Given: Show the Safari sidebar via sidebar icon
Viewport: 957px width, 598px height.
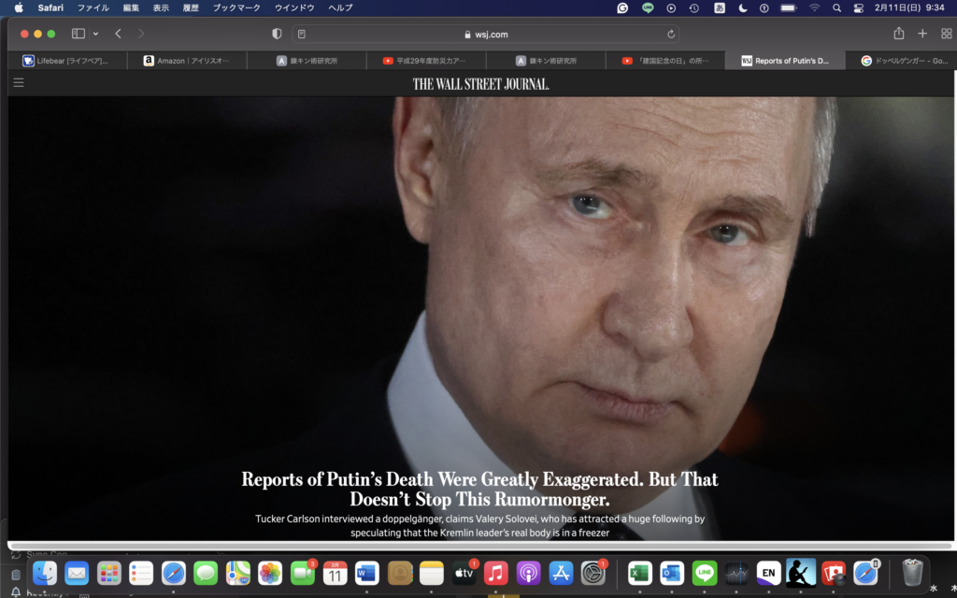Looking at the screenshot, I should [79, 33].
